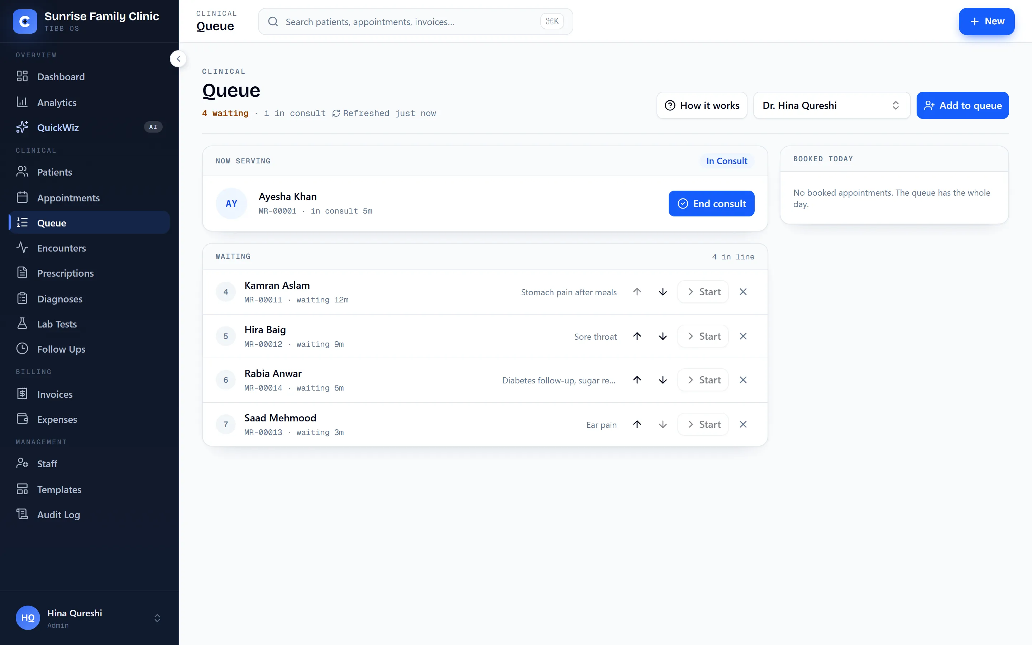Open How it works help
1032x645 pixels.
[702, 105]
